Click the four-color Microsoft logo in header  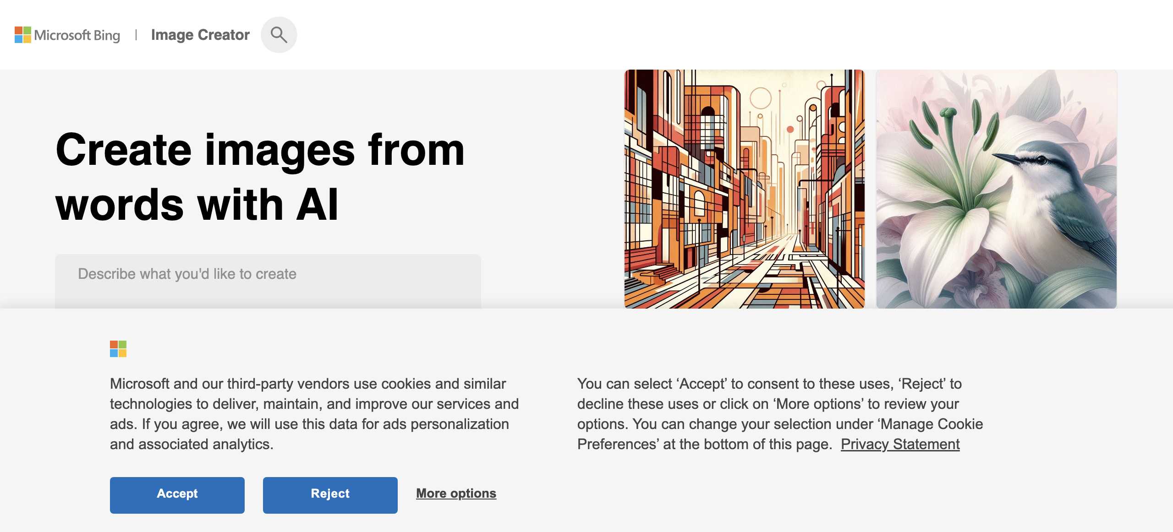coord(22,35)
